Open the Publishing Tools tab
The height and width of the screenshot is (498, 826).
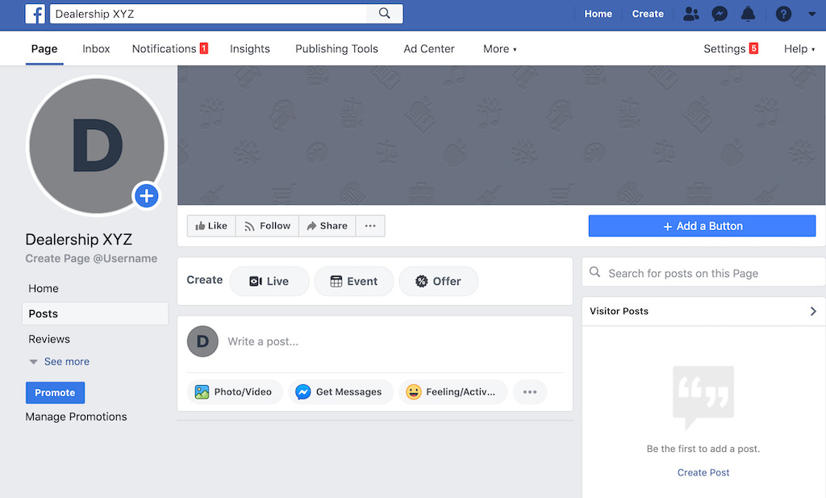tap(336, 49)
